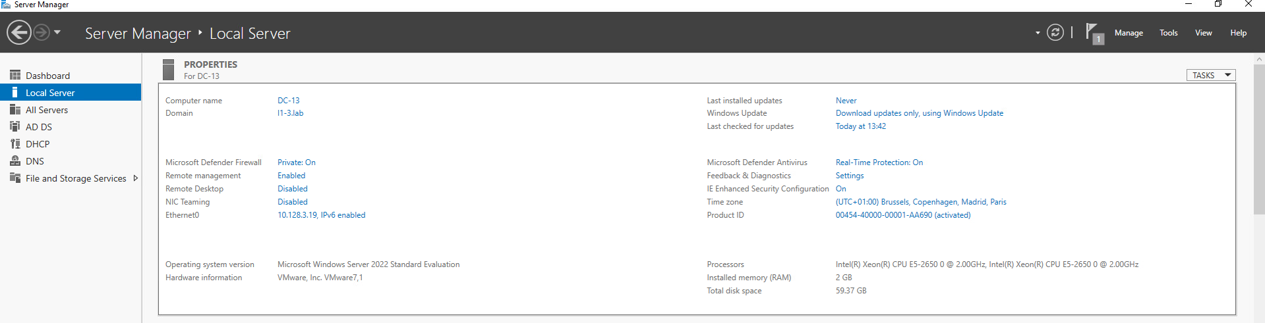
Task: Click the Back navigation arrow
Action: click(19, 32)
